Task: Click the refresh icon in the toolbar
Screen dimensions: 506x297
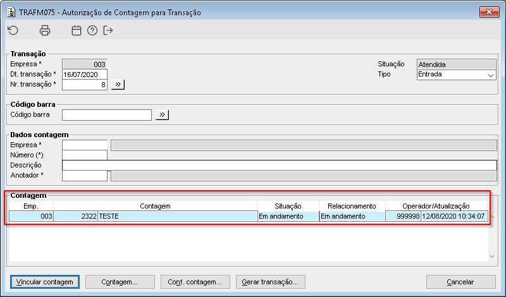Action: click(x=13, y=30)
